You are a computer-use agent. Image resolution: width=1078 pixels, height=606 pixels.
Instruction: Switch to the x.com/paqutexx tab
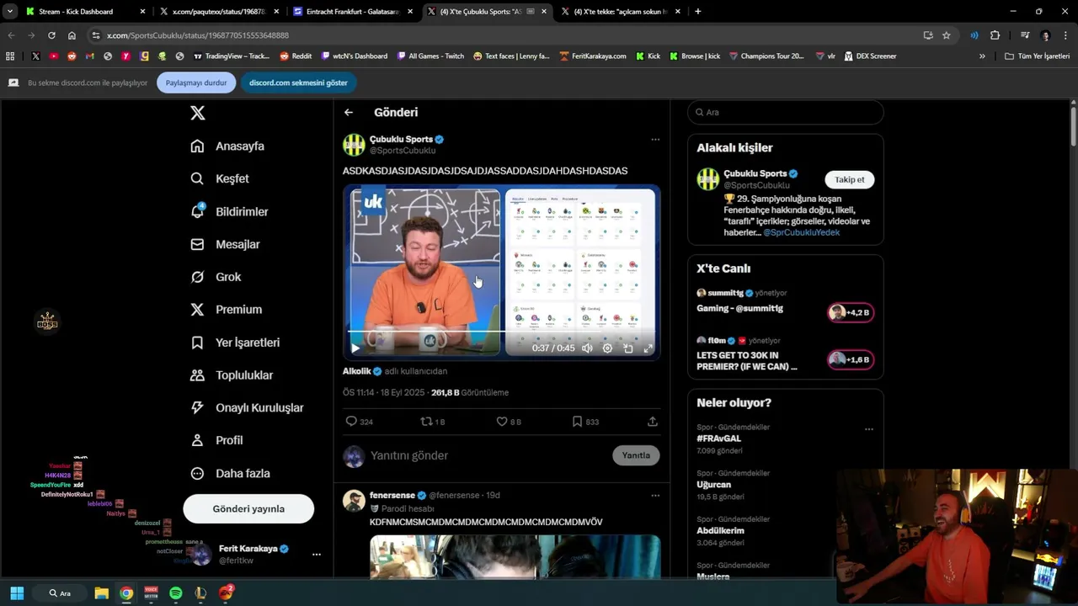(218, 12)
